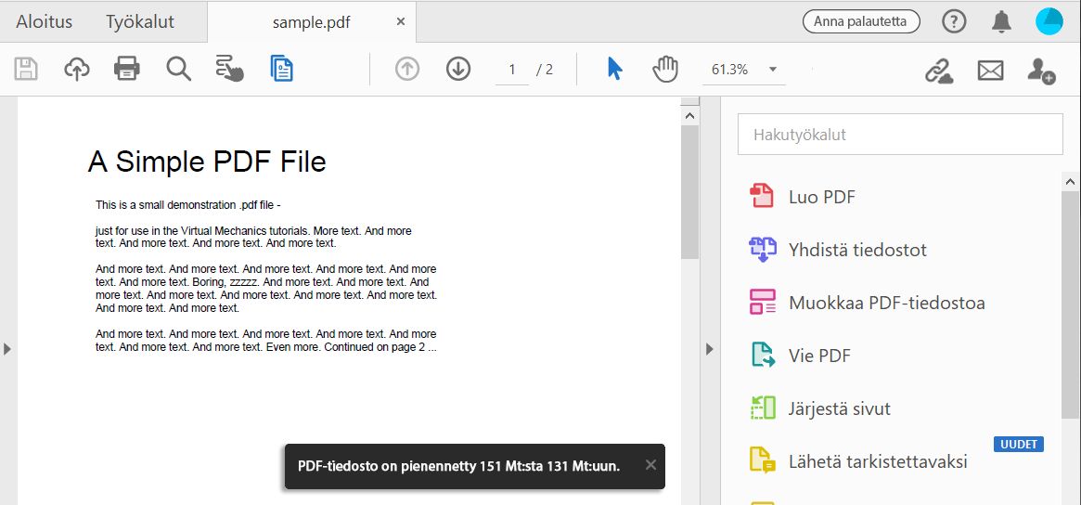The image size is (1081, 505).
Task: Click the notification text PDF-tiedosto on pienennetty
Action: [x=458, y=466]
